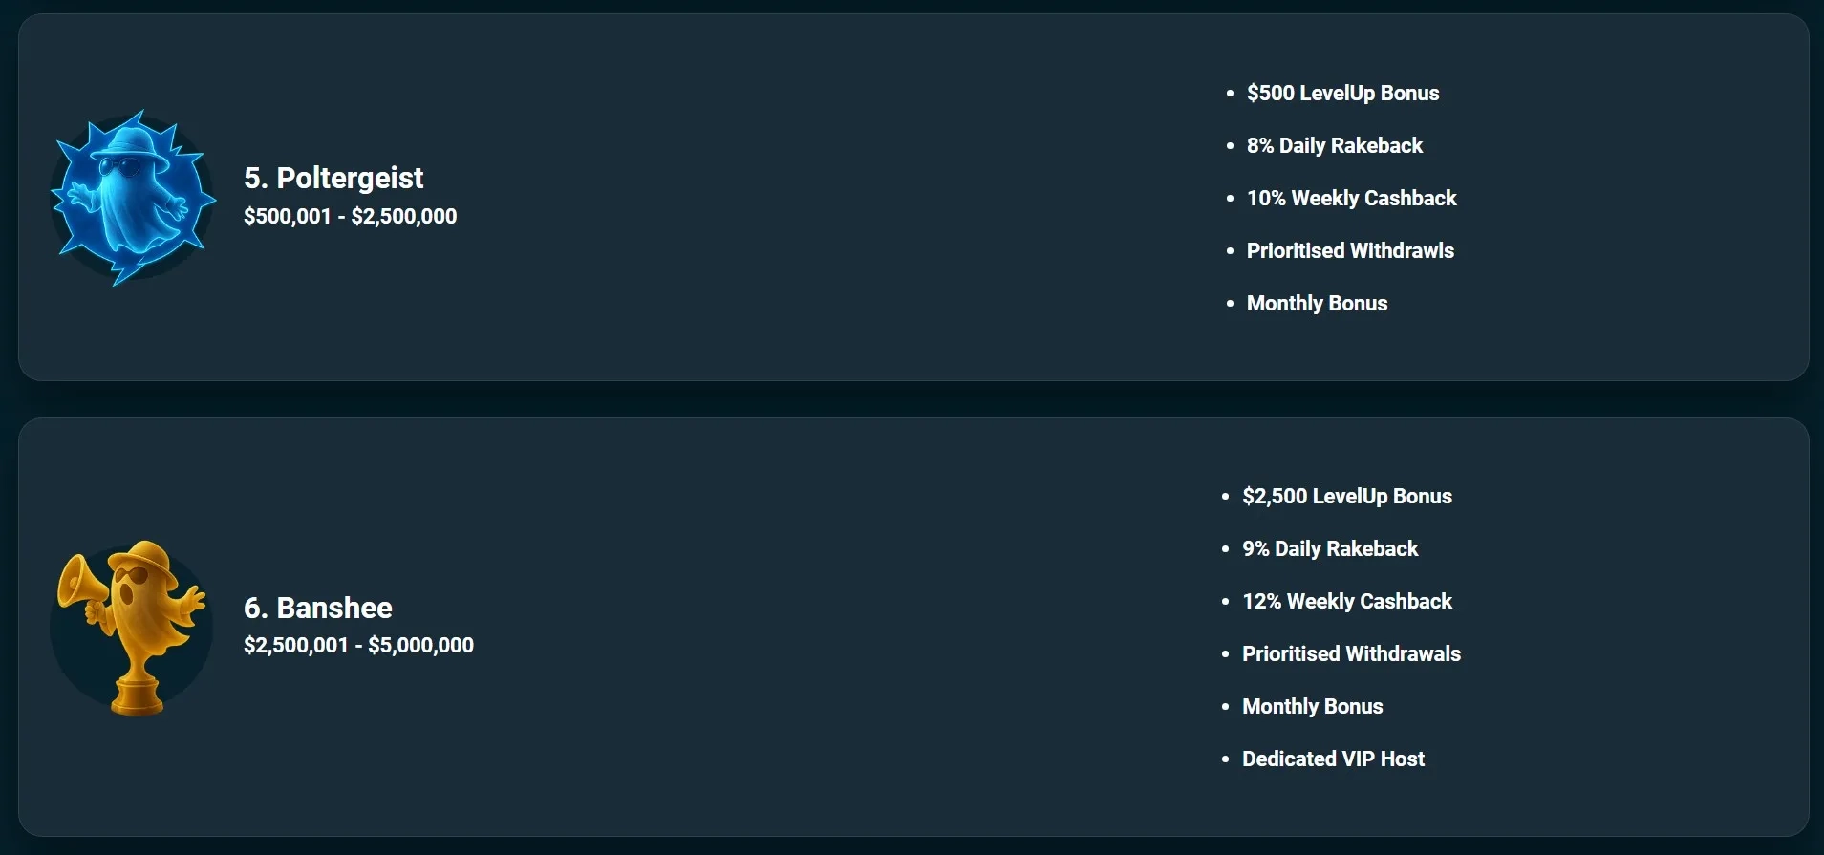Click the golden trophy base under Banshee ghost
This screenshot has height=855, width=1824.
pyautogui.click(x=137, y=697)
